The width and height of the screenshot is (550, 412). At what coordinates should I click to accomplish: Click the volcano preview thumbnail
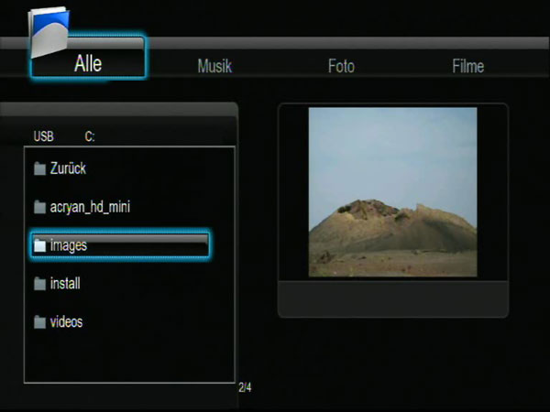coord(393,192)
